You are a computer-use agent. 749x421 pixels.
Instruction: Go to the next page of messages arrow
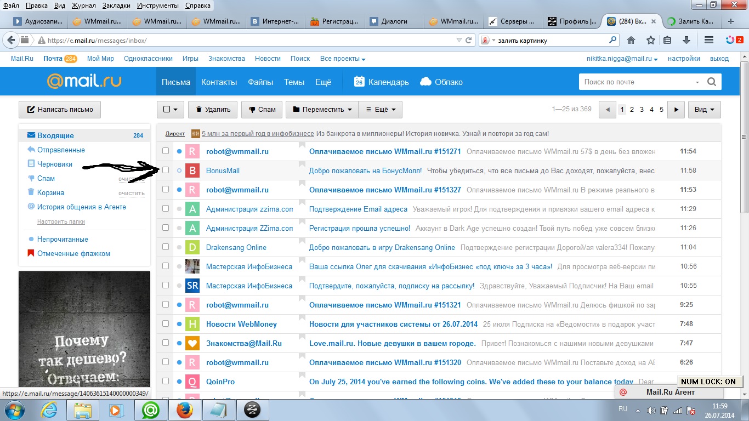(676, 110)
